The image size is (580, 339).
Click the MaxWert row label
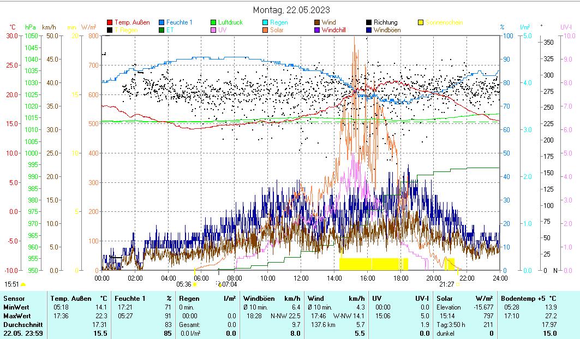pos(16,316)
